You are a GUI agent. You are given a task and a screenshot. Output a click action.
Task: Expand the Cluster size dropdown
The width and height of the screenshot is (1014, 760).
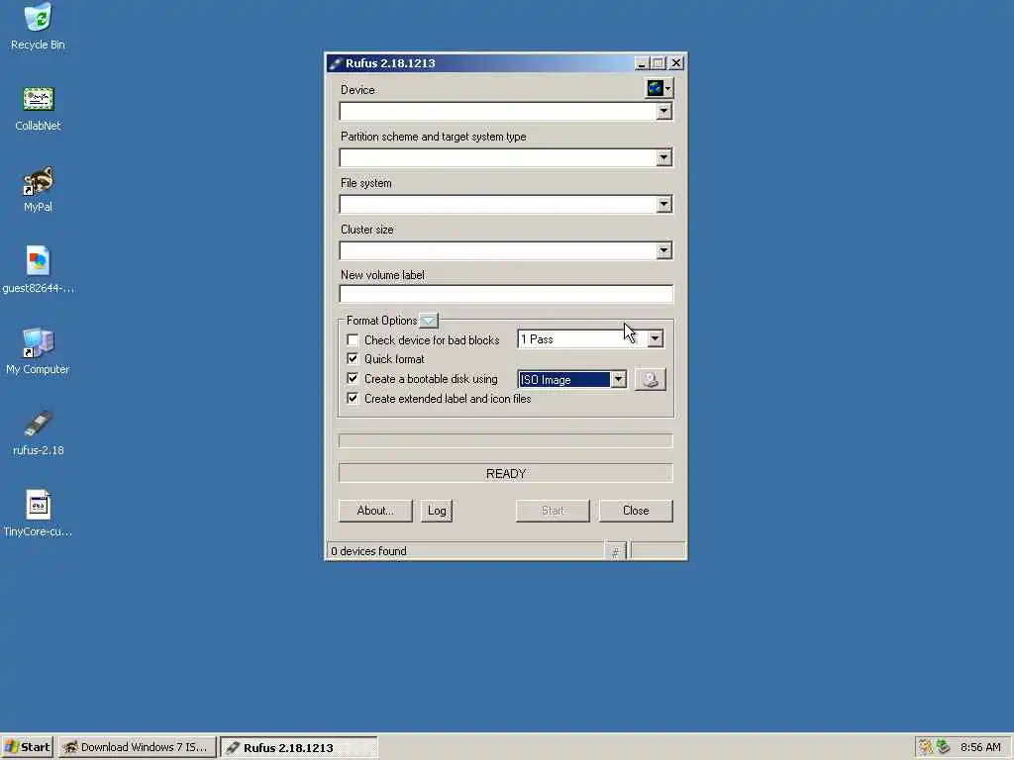click(x=663, y=250)
